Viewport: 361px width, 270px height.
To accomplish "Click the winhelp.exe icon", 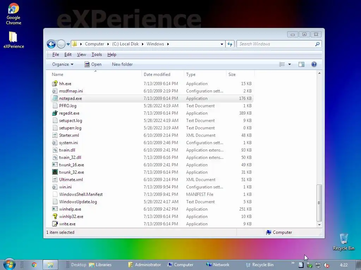I will 55,209.
